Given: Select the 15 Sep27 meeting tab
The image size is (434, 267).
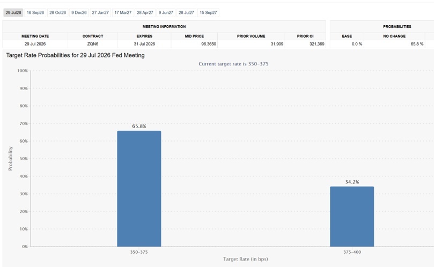Looking at the screenshot, I should coord(208,12).
